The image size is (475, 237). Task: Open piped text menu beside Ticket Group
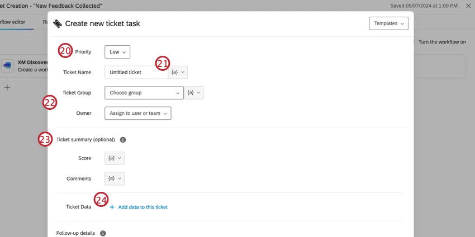tap(194, 93)
